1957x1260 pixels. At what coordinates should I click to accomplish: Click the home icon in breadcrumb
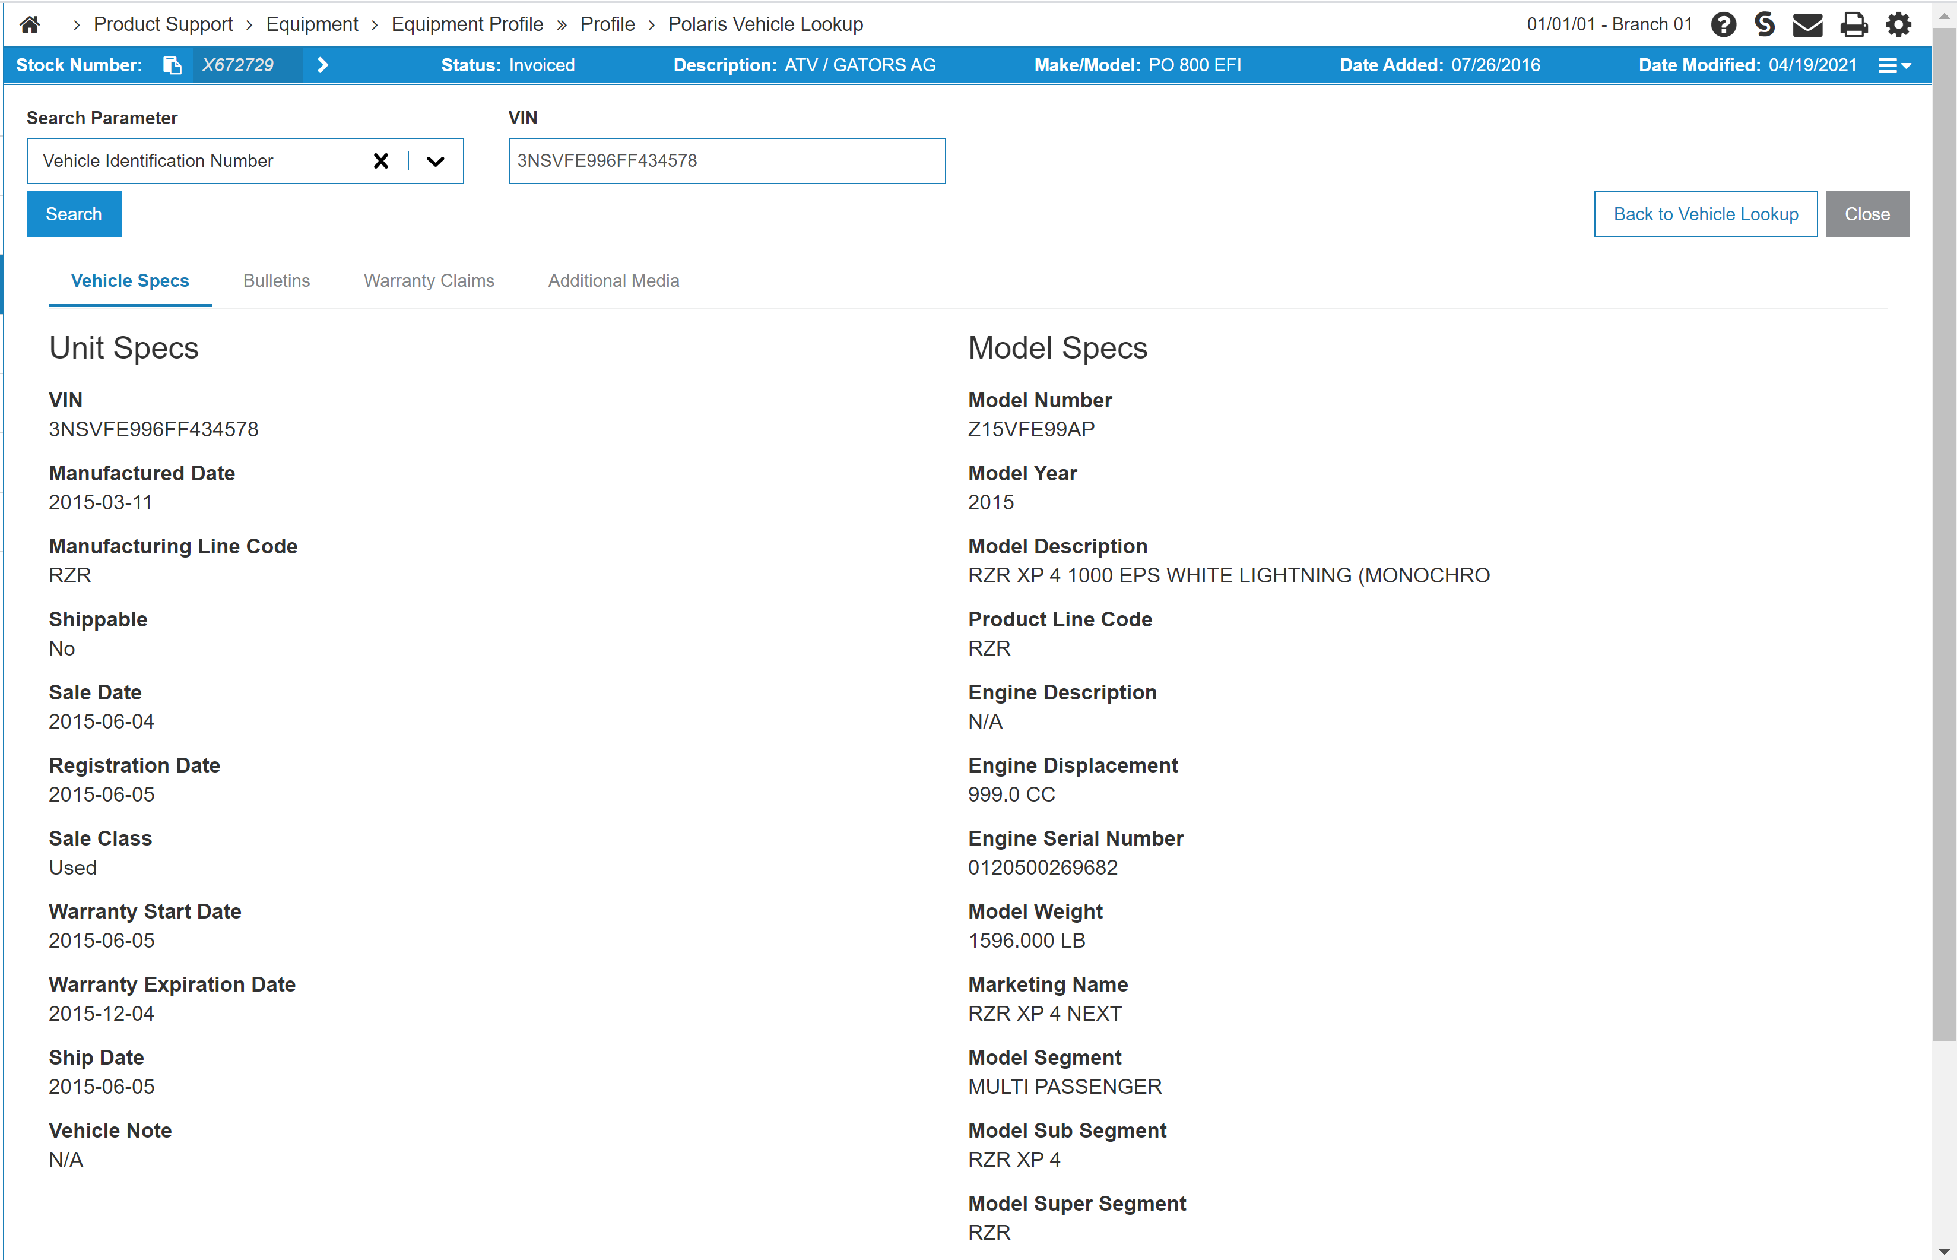point(30,24)
